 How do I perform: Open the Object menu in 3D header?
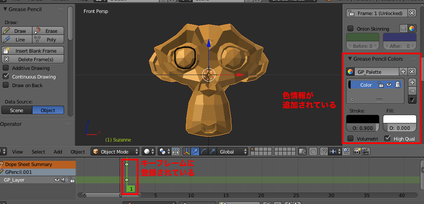pos(78,152)
